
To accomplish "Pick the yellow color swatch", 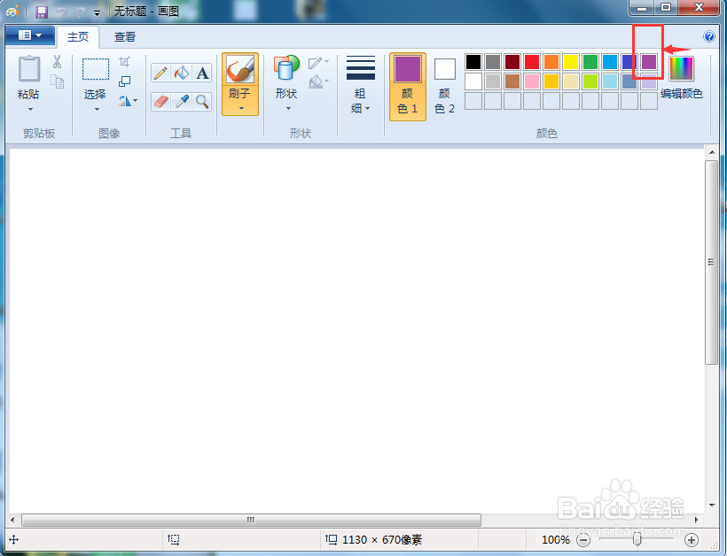I will [x=571, y=62].
